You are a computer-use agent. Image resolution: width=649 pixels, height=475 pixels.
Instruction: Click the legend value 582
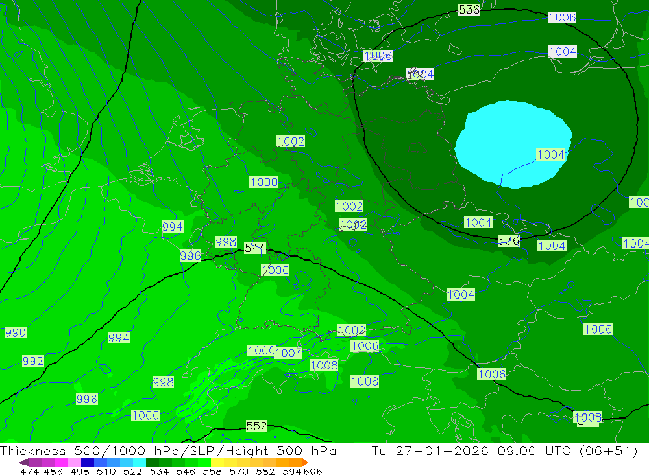(265, 472)
